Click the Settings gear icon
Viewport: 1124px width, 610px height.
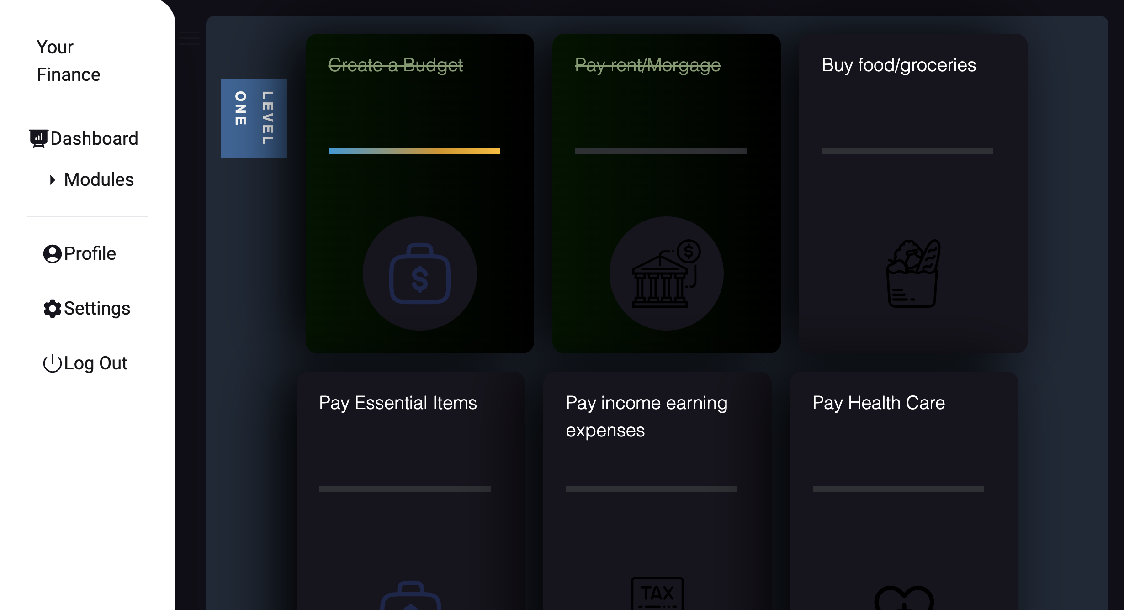[x=52, y=309]
